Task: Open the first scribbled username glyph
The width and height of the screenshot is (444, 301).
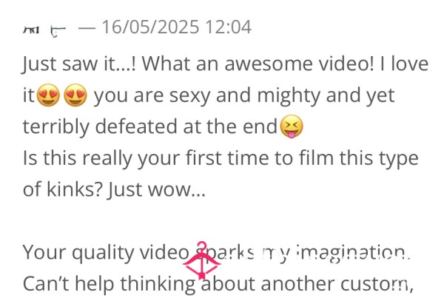Action: 31,30
